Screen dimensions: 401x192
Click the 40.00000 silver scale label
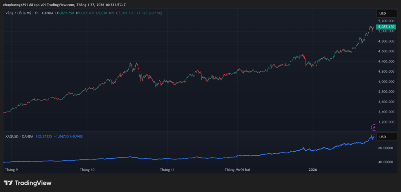coord(386,161)
